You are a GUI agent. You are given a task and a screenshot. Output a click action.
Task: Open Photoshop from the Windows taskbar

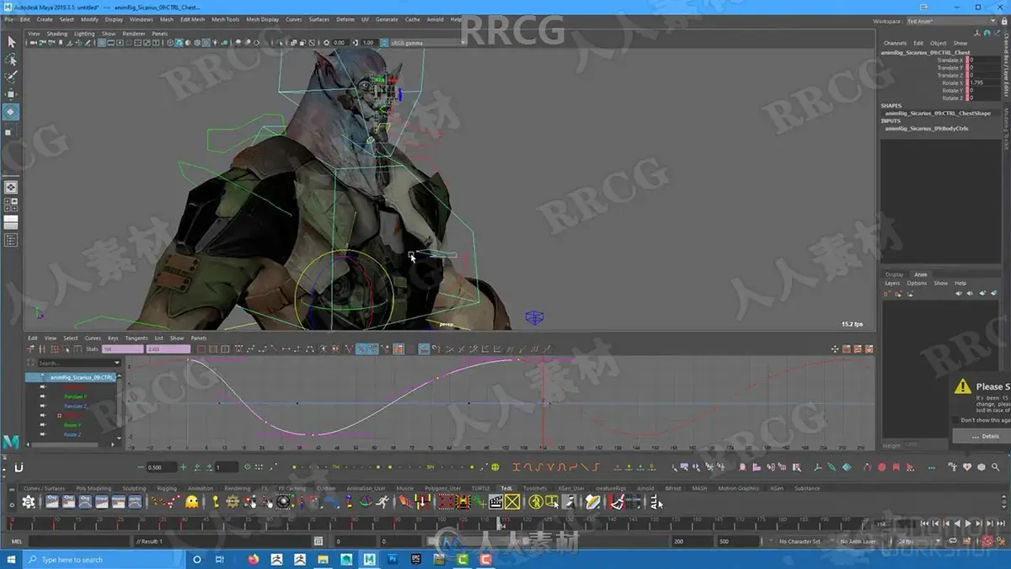point(392,559)
